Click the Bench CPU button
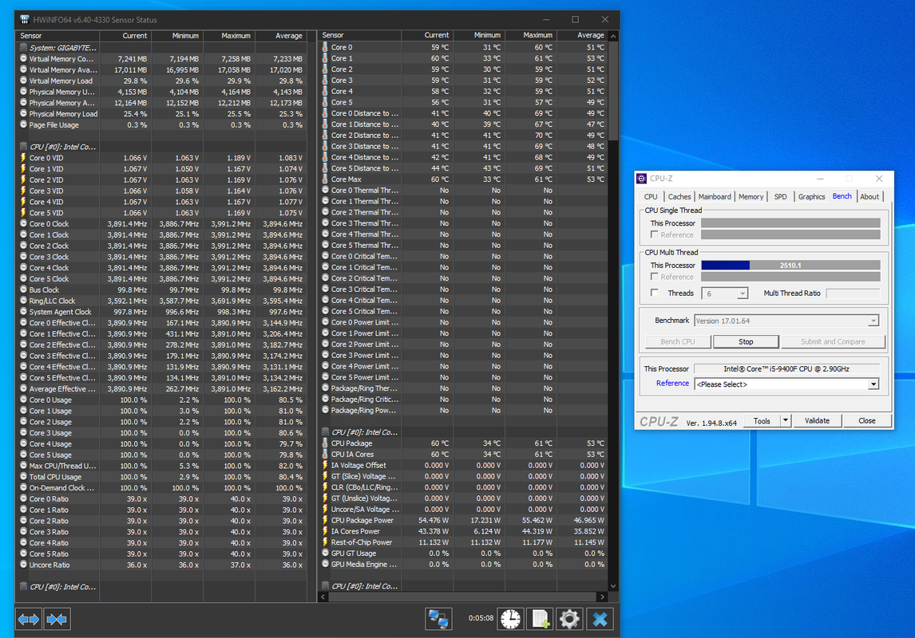The image size is (915, 638). [x=678, y=342]
